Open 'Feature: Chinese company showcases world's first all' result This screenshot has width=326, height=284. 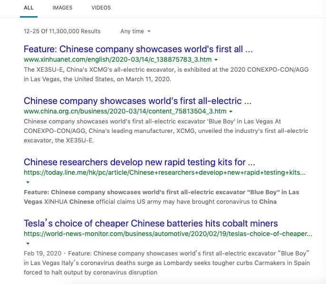click(138, 49)
